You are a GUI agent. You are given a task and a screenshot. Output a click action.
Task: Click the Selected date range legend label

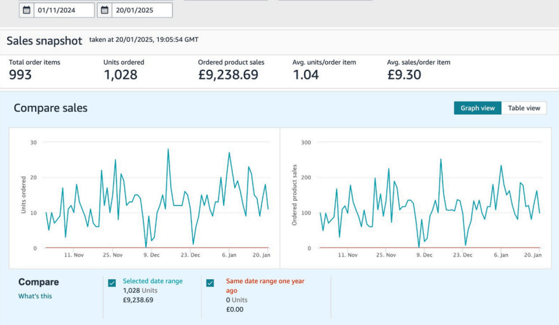pos(152,281)
